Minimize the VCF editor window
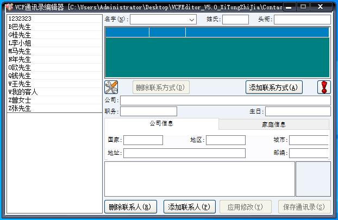 point(289,7)
